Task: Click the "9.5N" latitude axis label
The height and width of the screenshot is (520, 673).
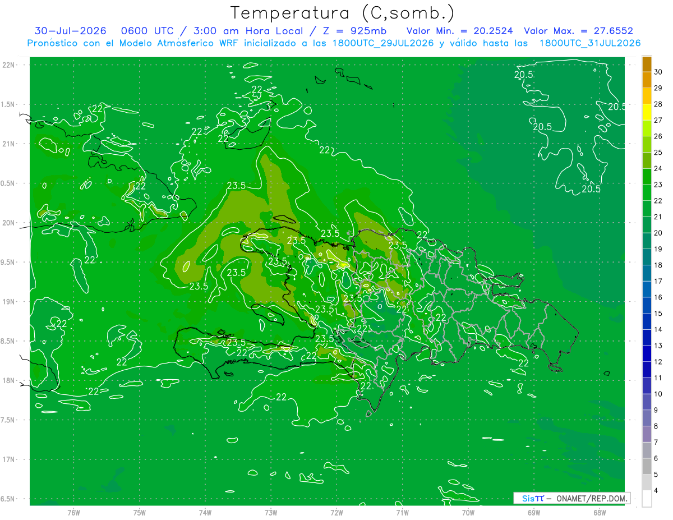Action: click(x=8, y=263)
